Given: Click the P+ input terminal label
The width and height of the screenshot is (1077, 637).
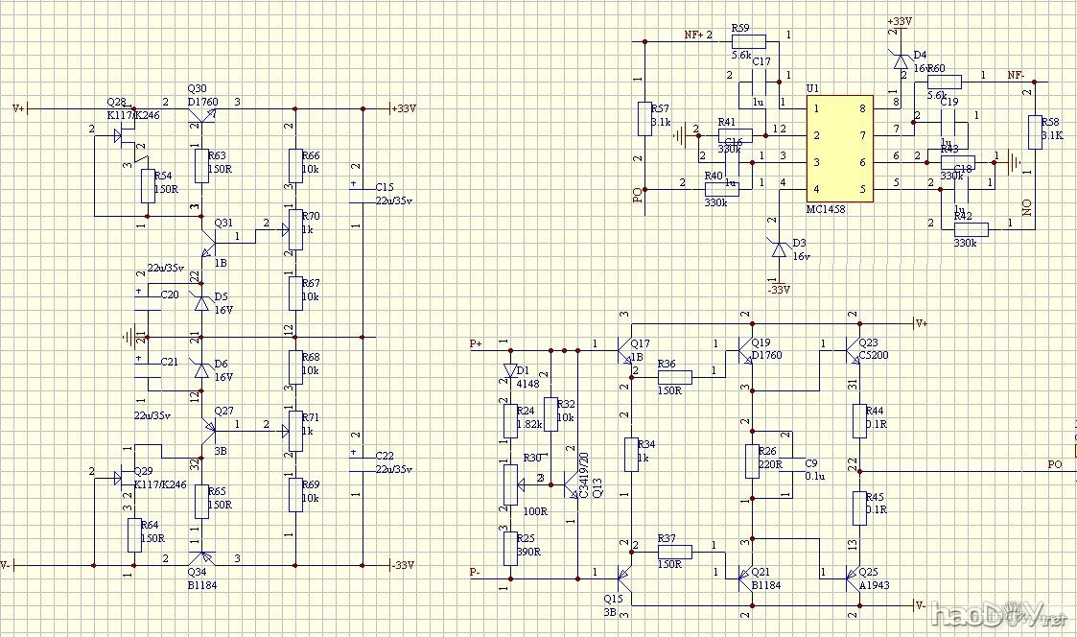Looking at the screenshot, I should pos(477,343).
